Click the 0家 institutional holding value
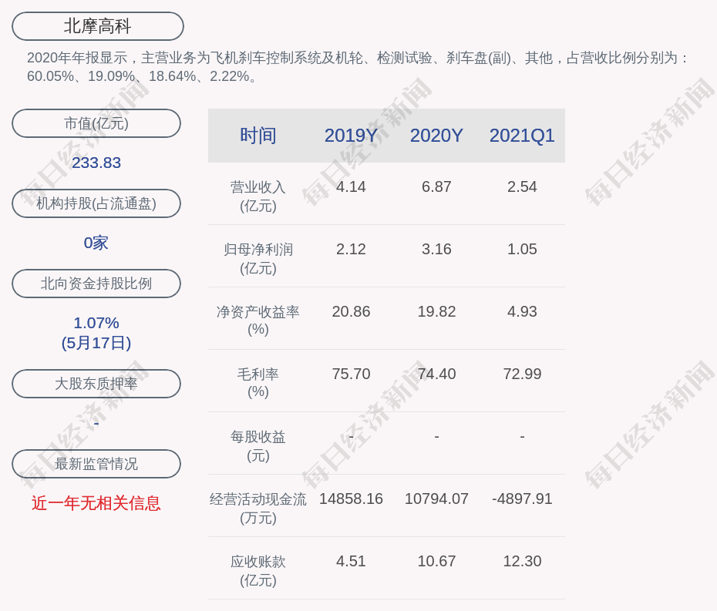Screen dimensions: 717x611 pos(96,243)
